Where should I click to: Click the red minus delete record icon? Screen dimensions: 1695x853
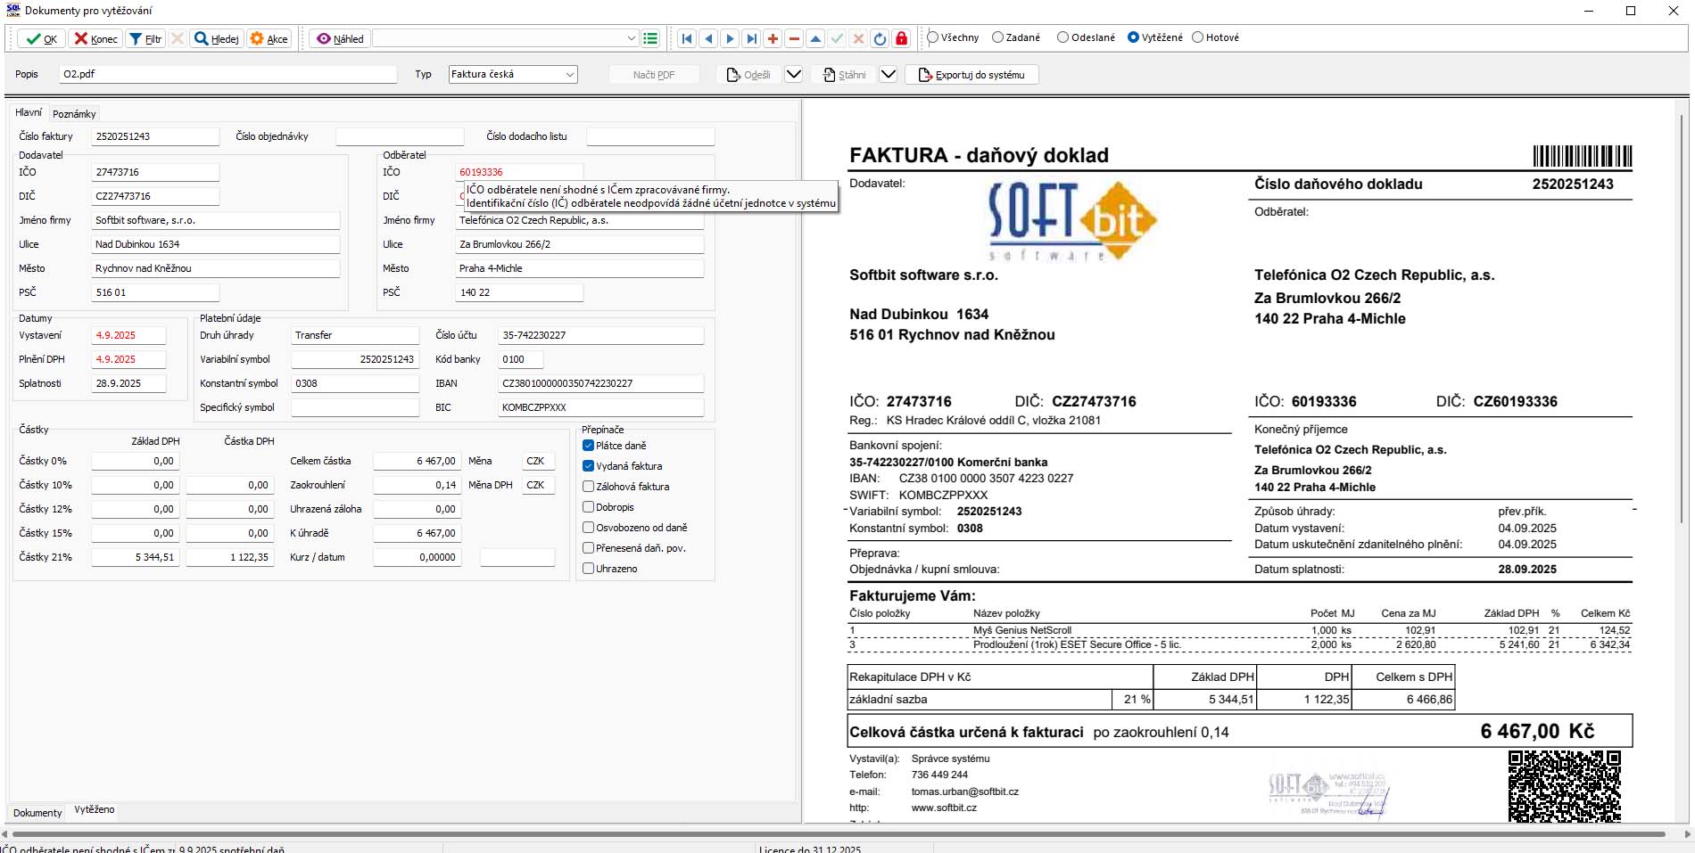pyautogui.click(x=794, y=38)
